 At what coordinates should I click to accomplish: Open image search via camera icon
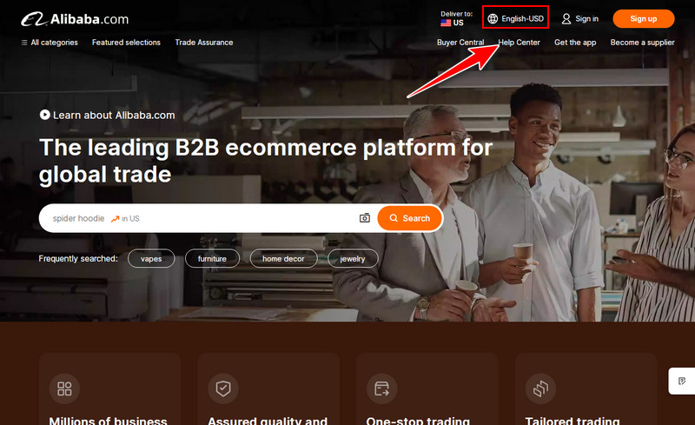(364, 218)
